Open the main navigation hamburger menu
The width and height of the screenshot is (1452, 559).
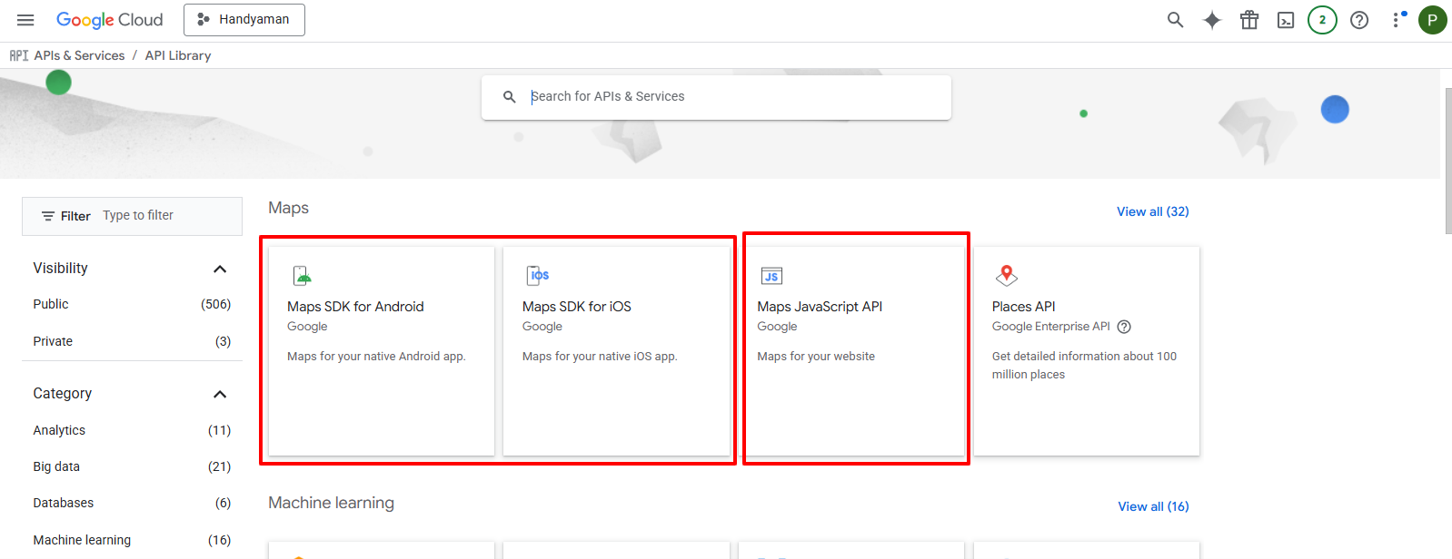(25, 20)
